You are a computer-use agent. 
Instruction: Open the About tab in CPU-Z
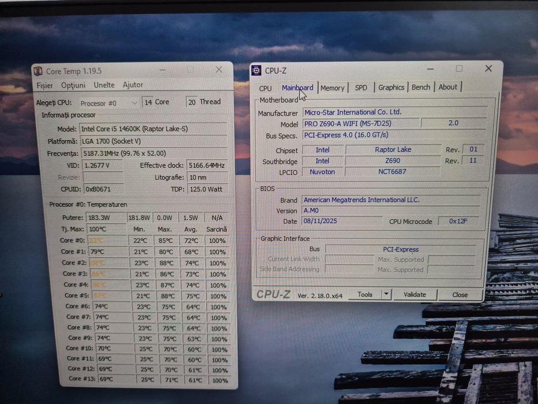click(448, 87)
